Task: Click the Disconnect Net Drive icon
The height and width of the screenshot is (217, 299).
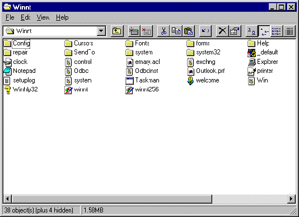Action: coord(147,31)
